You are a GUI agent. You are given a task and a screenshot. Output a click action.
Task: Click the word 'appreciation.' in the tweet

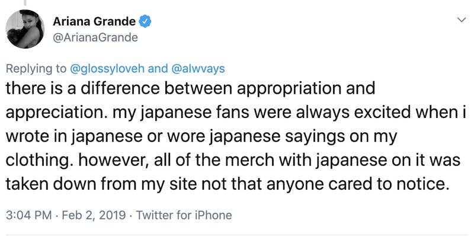57,113
